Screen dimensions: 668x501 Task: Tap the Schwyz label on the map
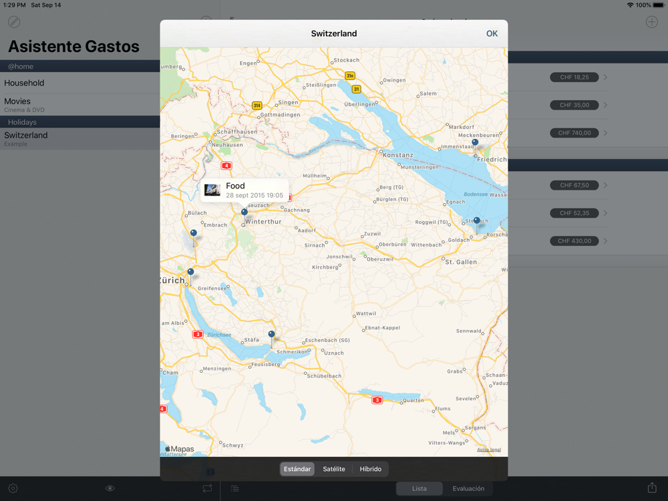pos(232,445)
